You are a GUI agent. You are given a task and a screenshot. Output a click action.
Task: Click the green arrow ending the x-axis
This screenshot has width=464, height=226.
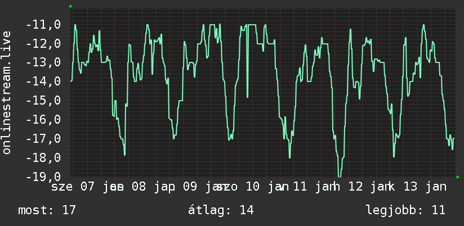[x=458, y=177]
